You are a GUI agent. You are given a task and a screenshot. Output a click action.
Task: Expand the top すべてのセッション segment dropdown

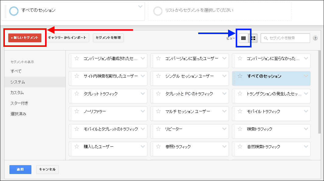point(140,6)
